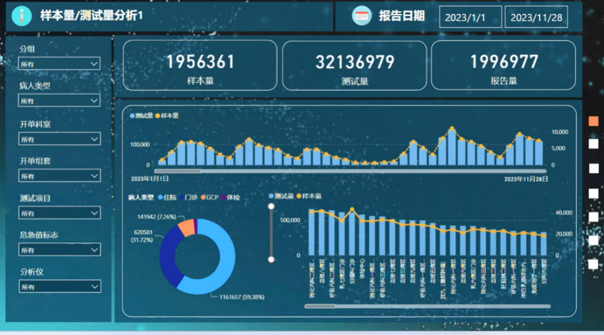Image resolution: width=604 pixels, height=335 pixels.
Task: Select the 样本量 card showing 1956361
Action: tap(200, 65)
